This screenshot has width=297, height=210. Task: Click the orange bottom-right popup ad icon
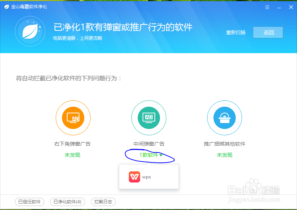pos(73,118)
